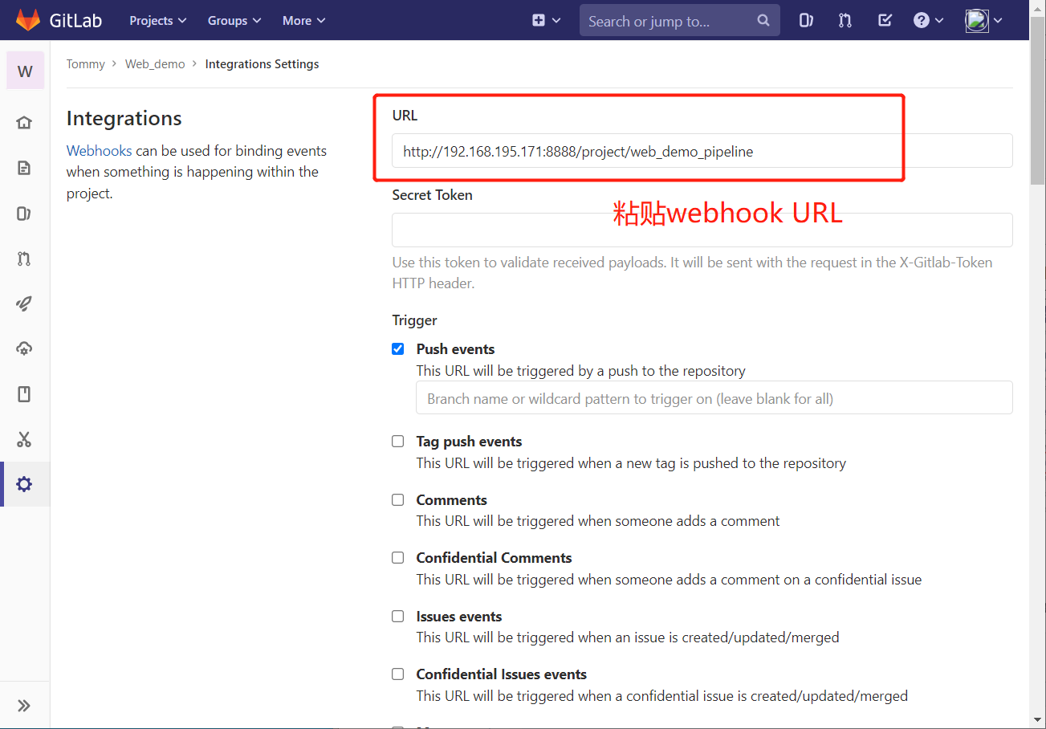Expand sidebar with double chevron

coord(24,706)
